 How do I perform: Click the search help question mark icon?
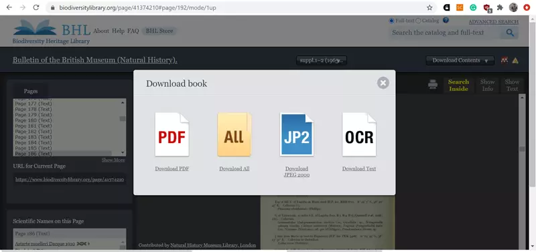click(446, 20)
